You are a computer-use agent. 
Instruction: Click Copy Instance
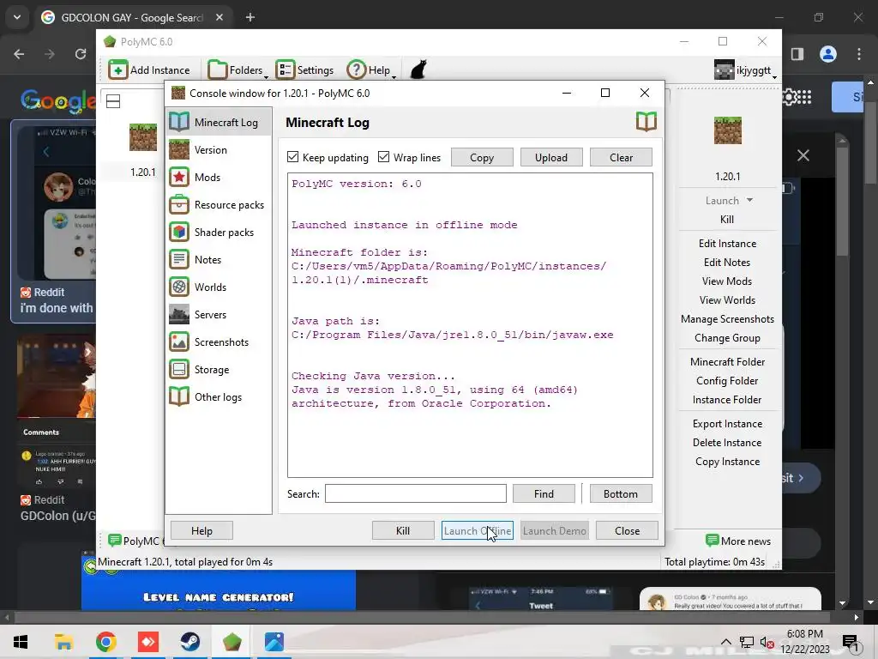pos(727,462)
